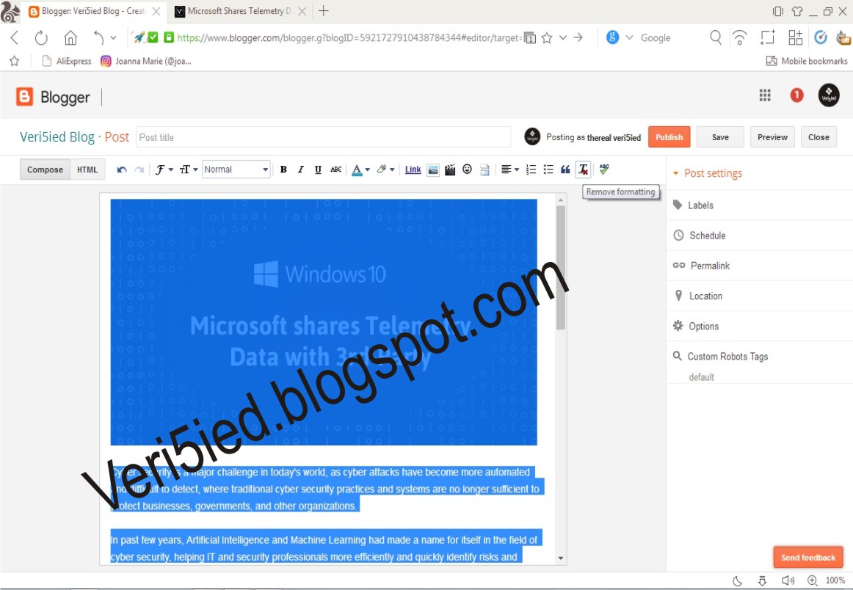Insert a video with the clapperboard icon
The height and width of the screenshot is (590, 853).
(450, 170)
